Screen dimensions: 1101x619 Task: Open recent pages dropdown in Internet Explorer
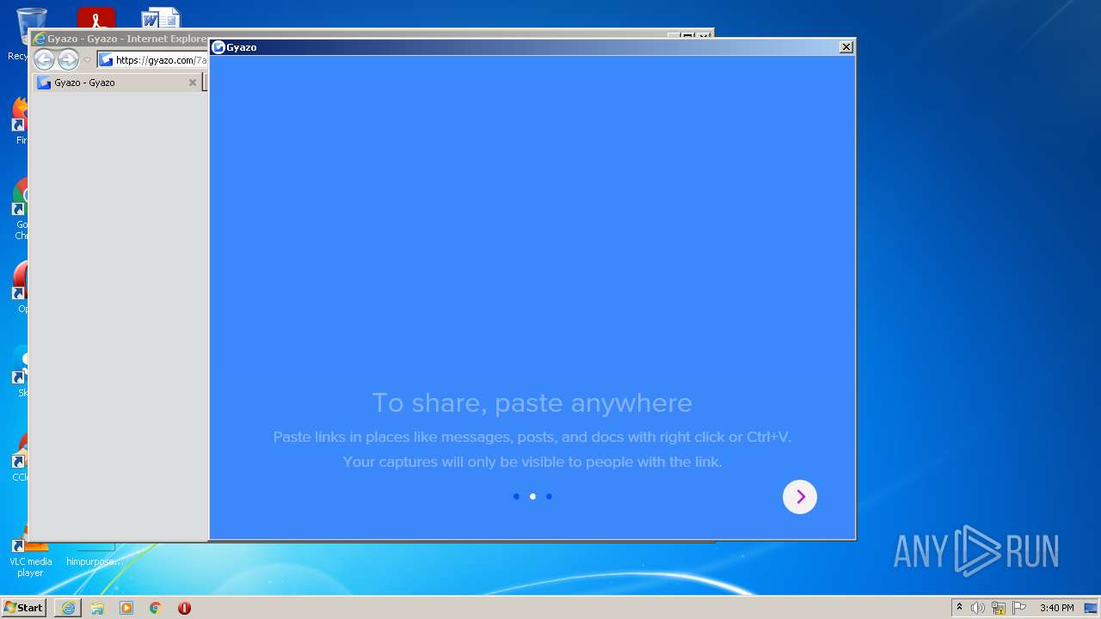coord(87,60)
